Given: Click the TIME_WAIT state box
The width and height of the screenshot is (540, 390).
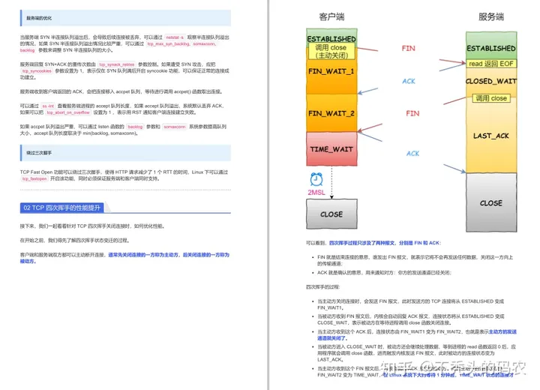Looking at the screenshot, I should click(x=331, y=149).
